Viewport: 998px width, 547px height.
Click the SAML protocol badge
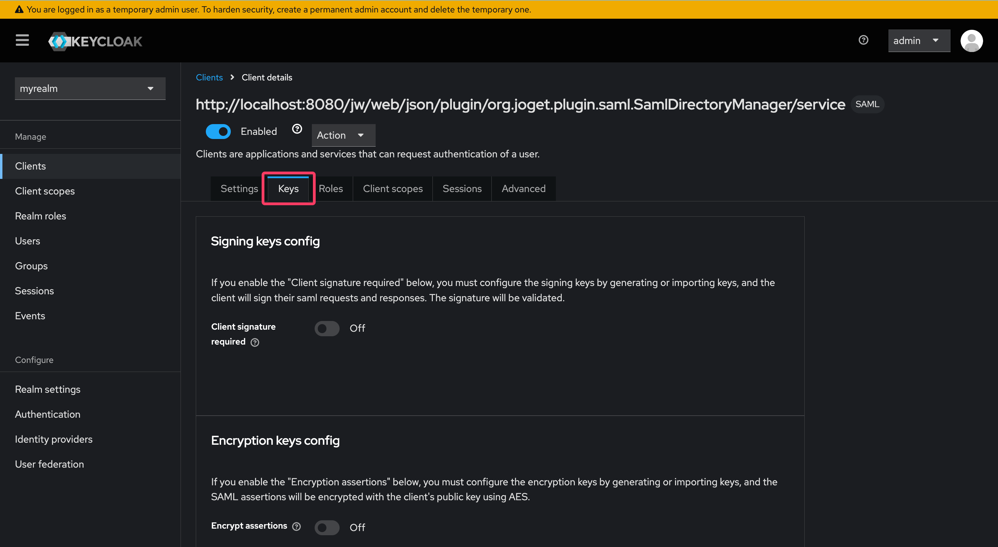click(867, 104)
